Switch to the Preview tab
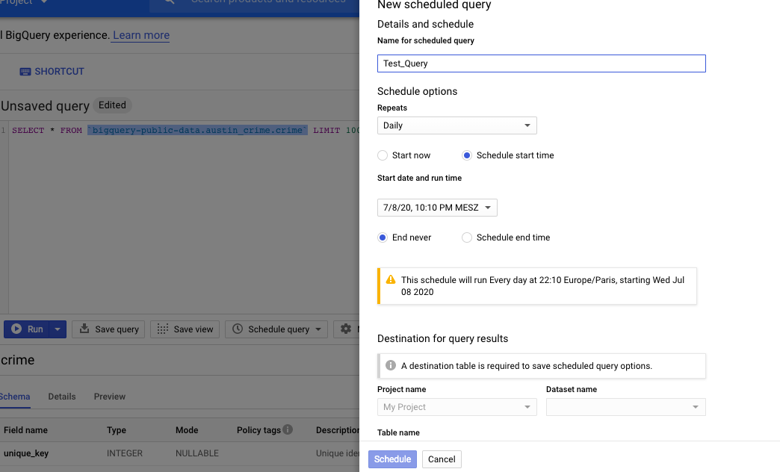This screenshot has height=472, width=780. click(x=110, y=397)
